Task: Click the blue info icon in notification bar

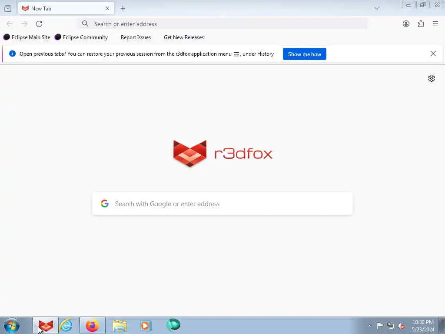Action: pos(12,53)
